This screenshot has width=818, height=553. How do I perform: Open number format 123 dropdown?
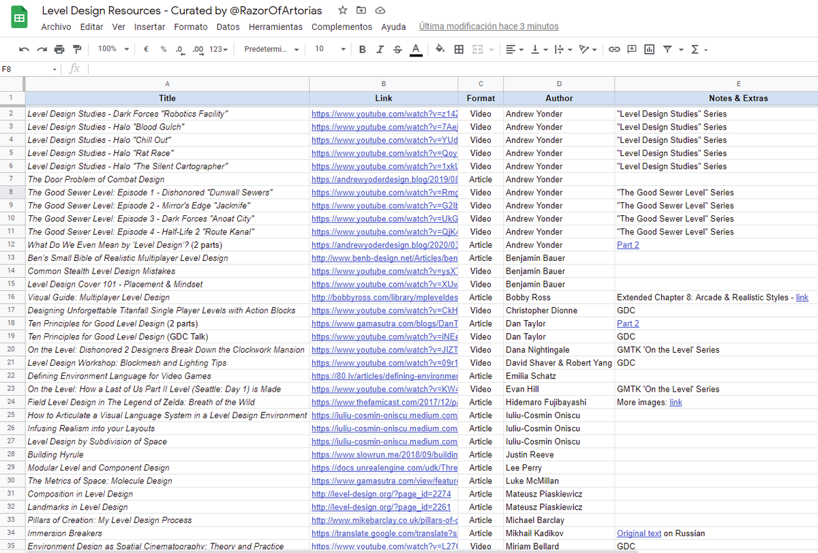coord(219,49)
